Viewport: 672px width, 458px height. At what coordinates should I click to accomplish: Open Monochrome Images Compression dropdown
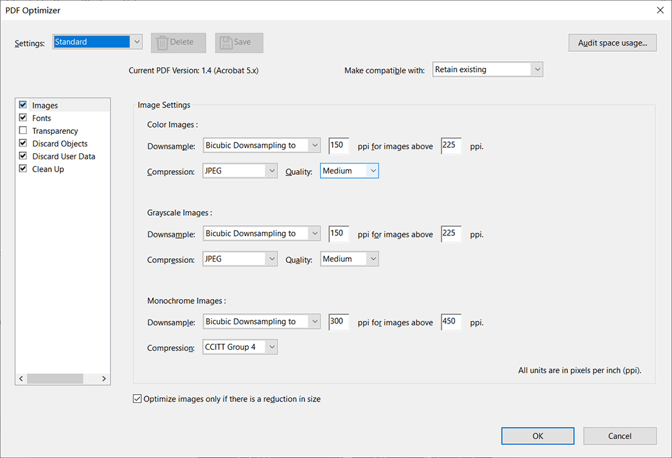point(240,347)
